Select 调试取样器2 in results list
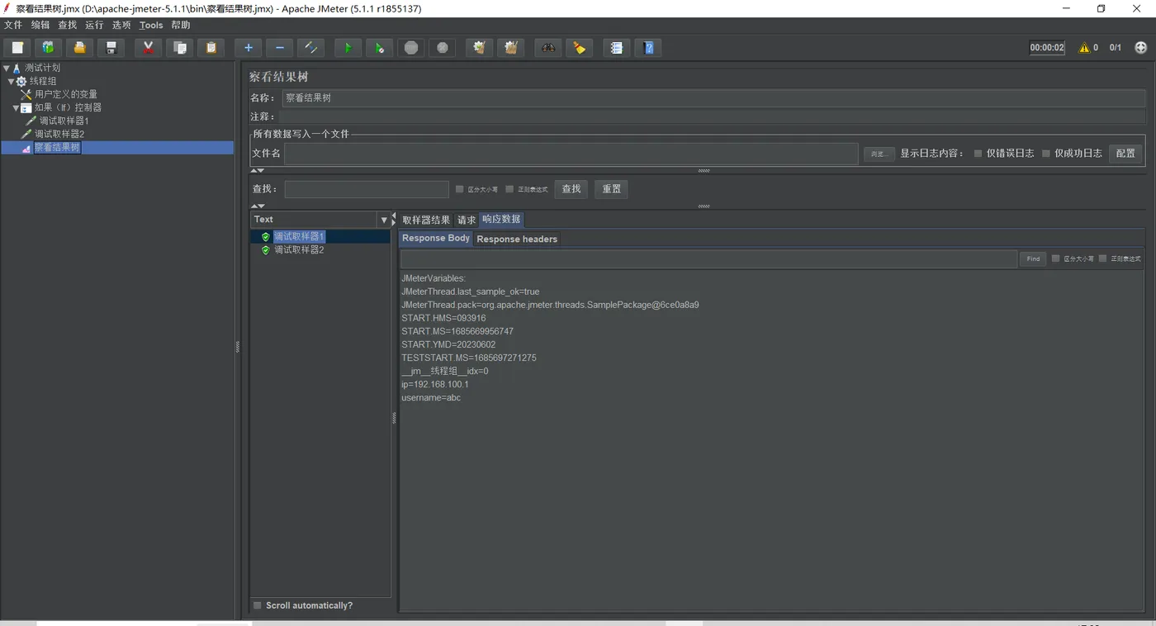 pyautogui.click(x=299, y=250)
